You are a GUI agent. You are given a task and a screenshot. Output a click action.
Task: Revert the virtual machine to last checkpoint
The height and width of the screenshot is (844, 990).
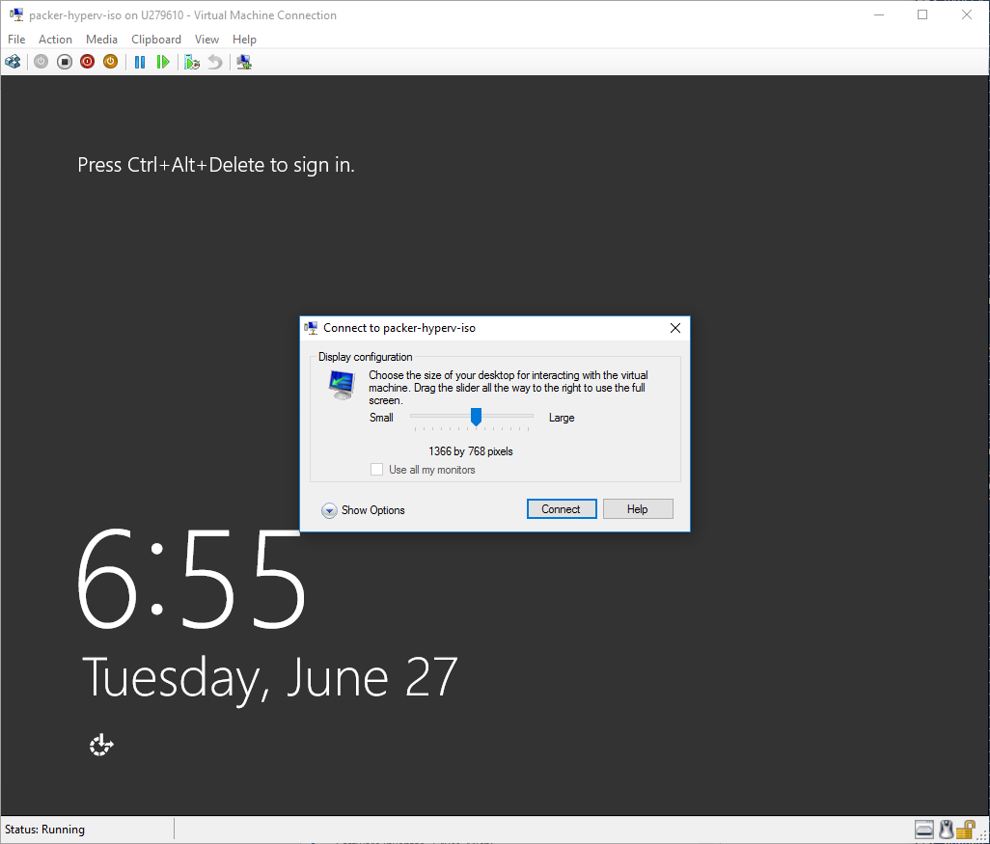click(x=213, y=61)
